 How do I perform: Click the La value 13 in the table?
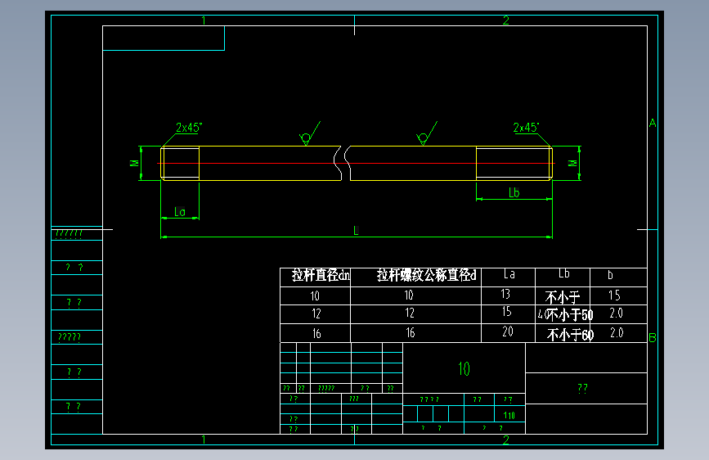tap(505, 295)
